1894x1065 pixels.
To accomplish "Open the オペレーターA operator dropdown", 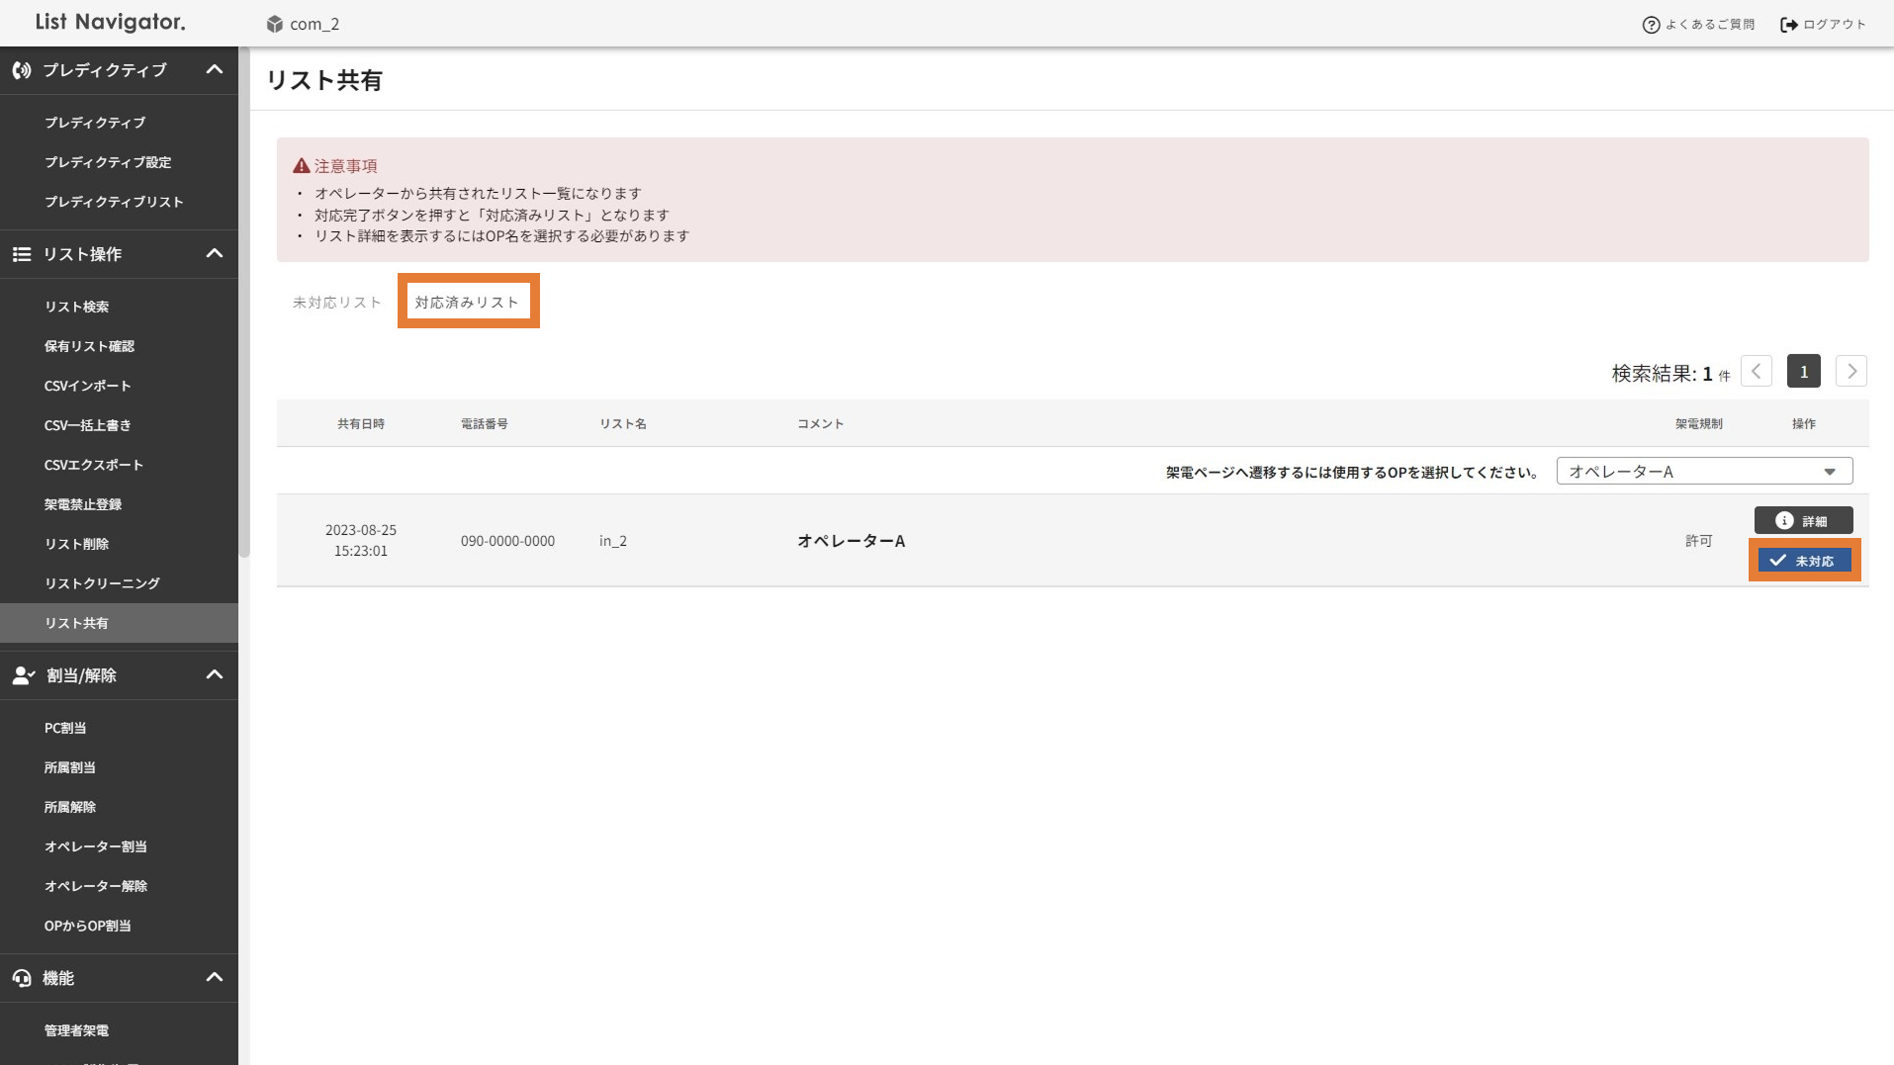I will pyautogui.click(x=1703, y=472).
